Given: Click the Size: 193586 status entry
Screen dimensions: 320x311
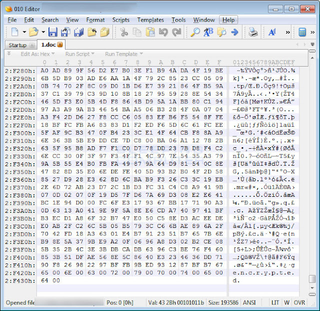Looking at the screenshot, I should (223, 302).
